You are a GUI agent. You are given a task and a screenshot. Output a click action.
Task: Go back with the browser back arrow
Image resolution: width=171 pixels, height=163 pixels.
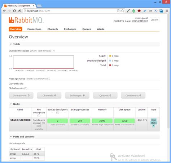tap(4, 11)
